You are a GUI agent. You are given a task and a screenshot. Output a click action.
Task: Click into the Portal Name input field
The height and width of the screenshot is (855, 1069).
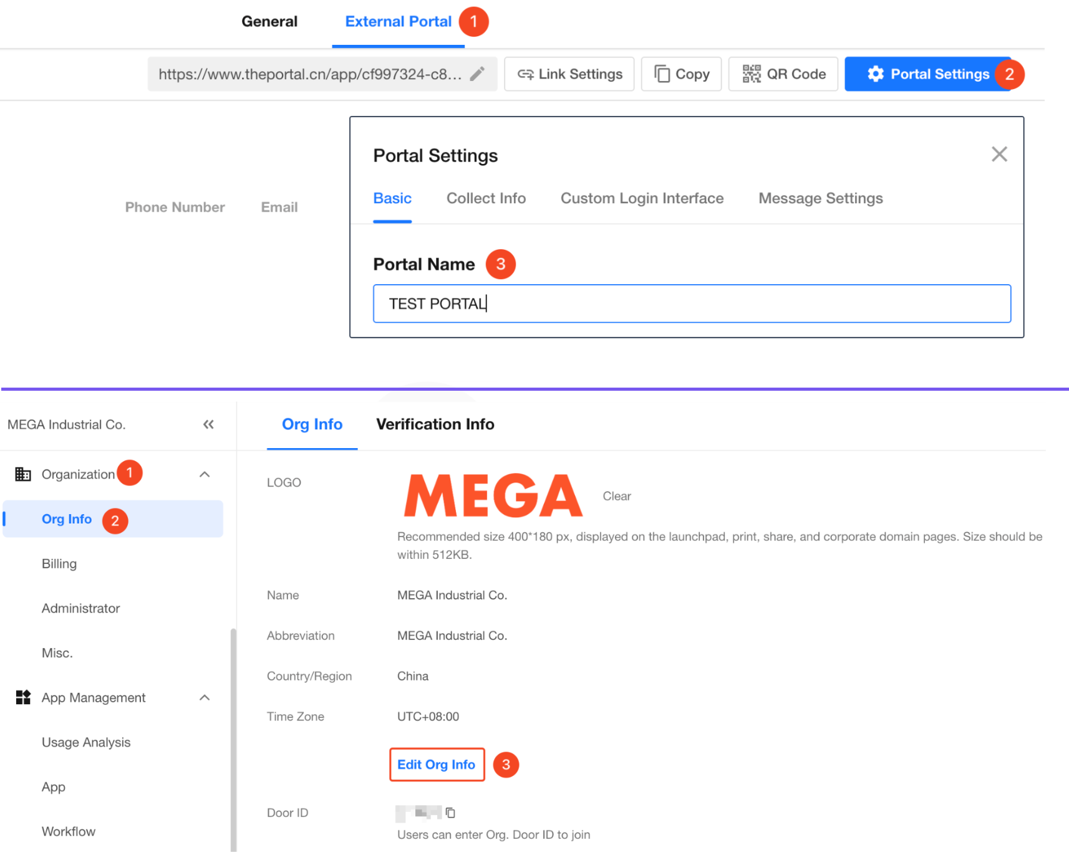click(691, 303)
